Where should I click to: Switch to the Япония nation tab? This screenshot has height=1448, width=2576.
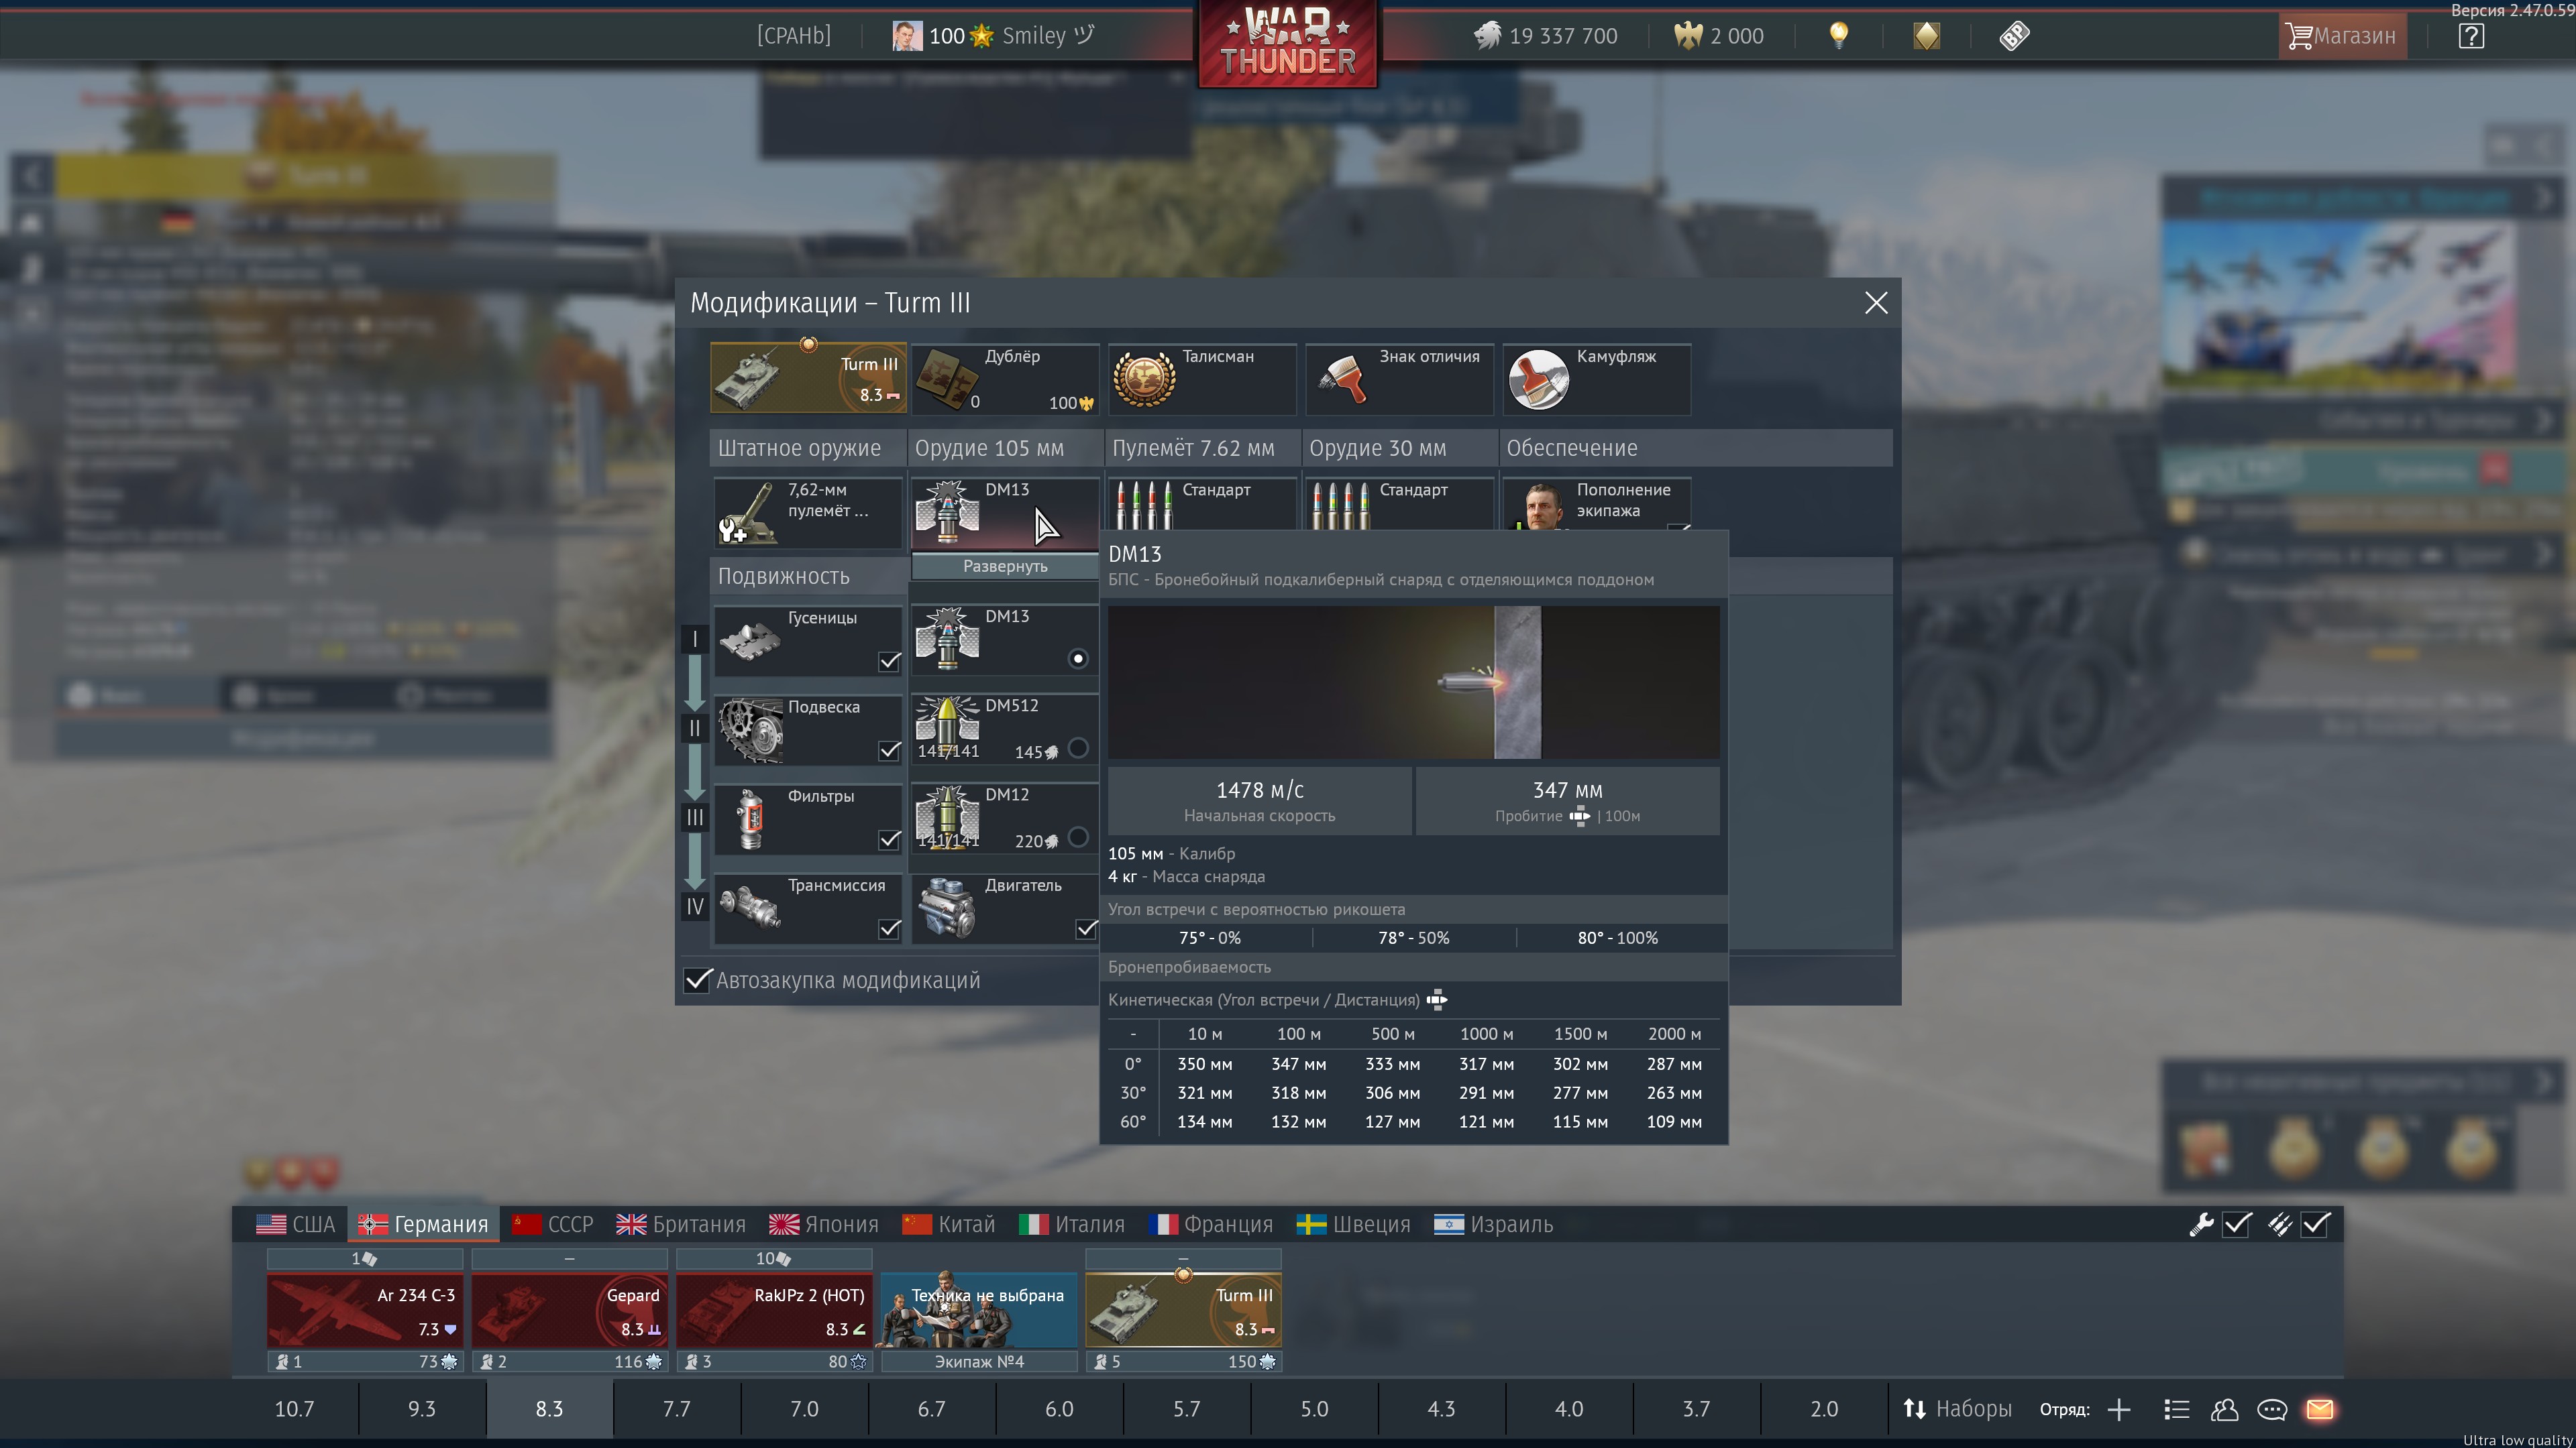click(824, 1224)
